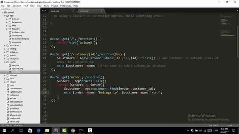Expand the database folder

pos(5,52)
